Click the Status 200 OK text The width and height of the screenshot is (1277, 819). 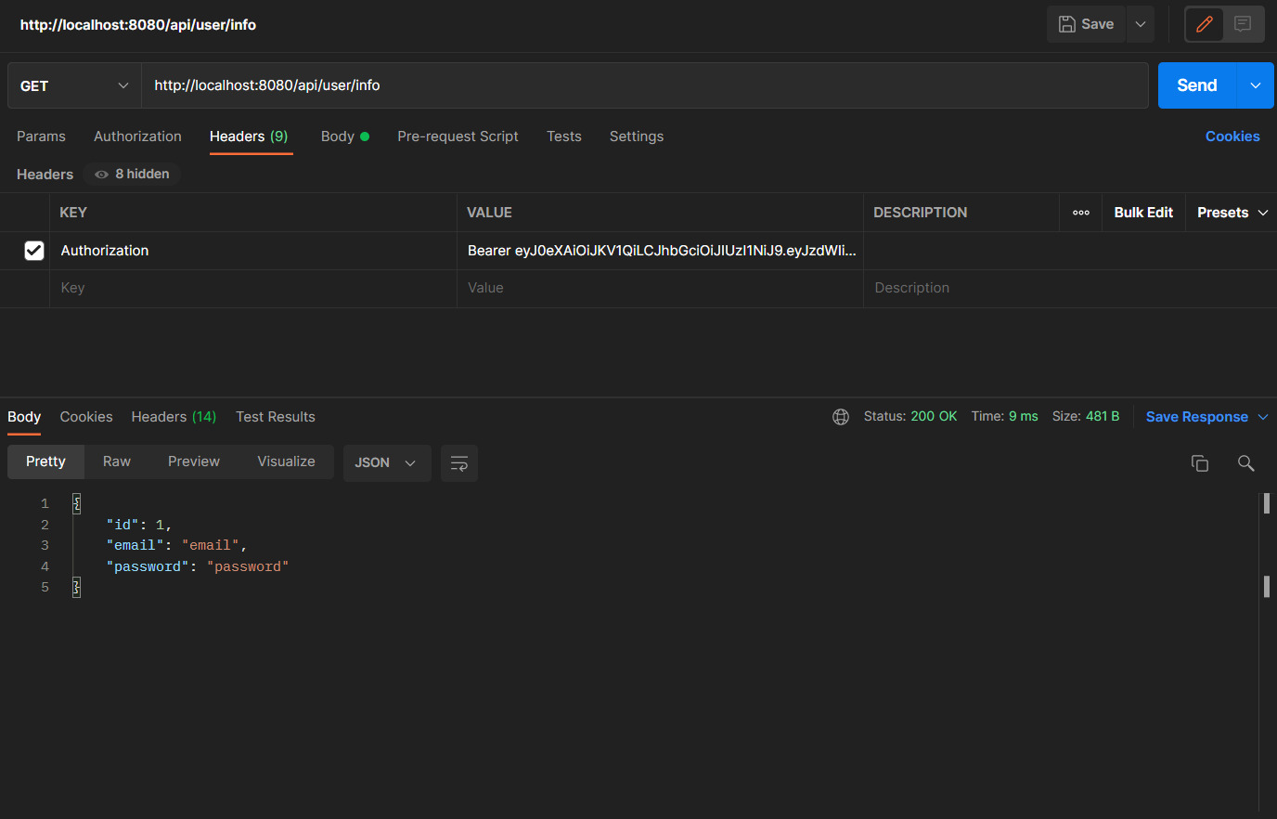coord(910,416)
